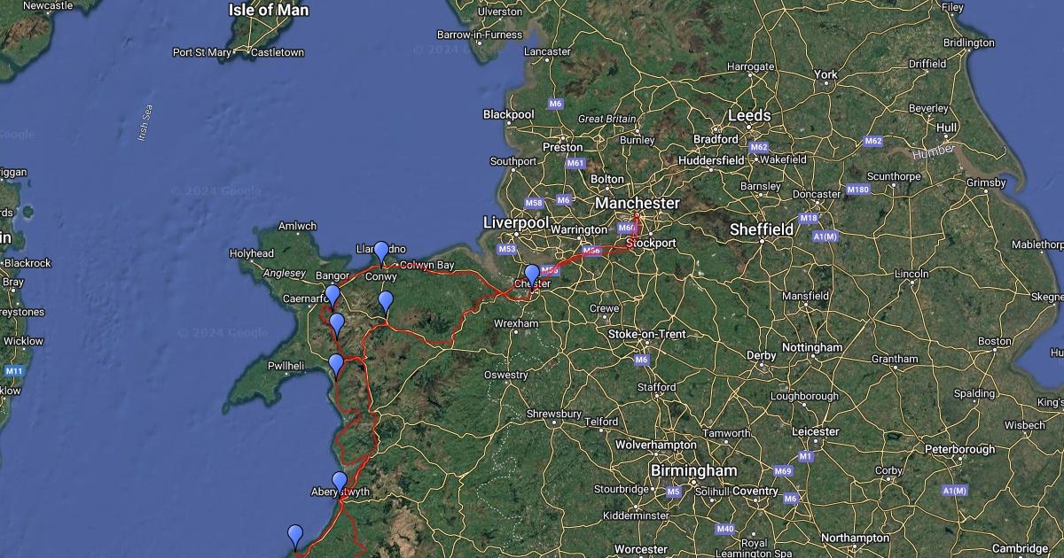Select the blue pin east of Pwllheli
1064x558 pixels.
tap(336, 365)
